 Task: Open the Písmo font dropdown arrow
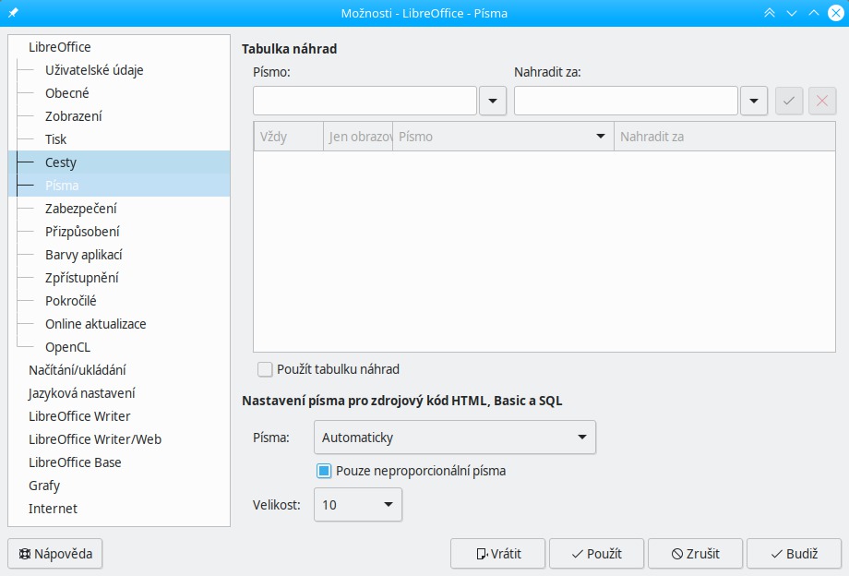(493, 101)
